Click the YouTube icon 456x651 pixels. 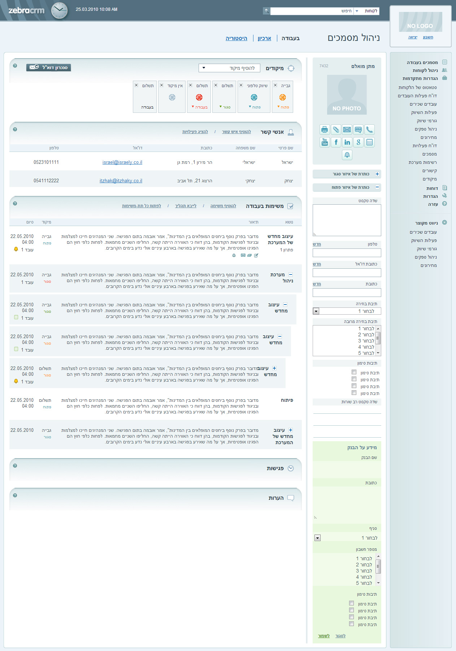point(325,142)
